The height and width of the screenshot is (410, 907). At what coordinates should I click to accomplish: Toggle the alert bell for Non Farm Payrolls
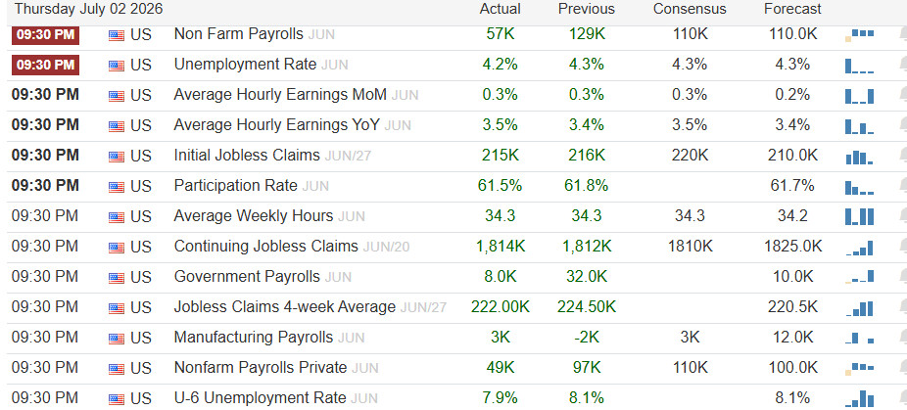click(902, 34)
